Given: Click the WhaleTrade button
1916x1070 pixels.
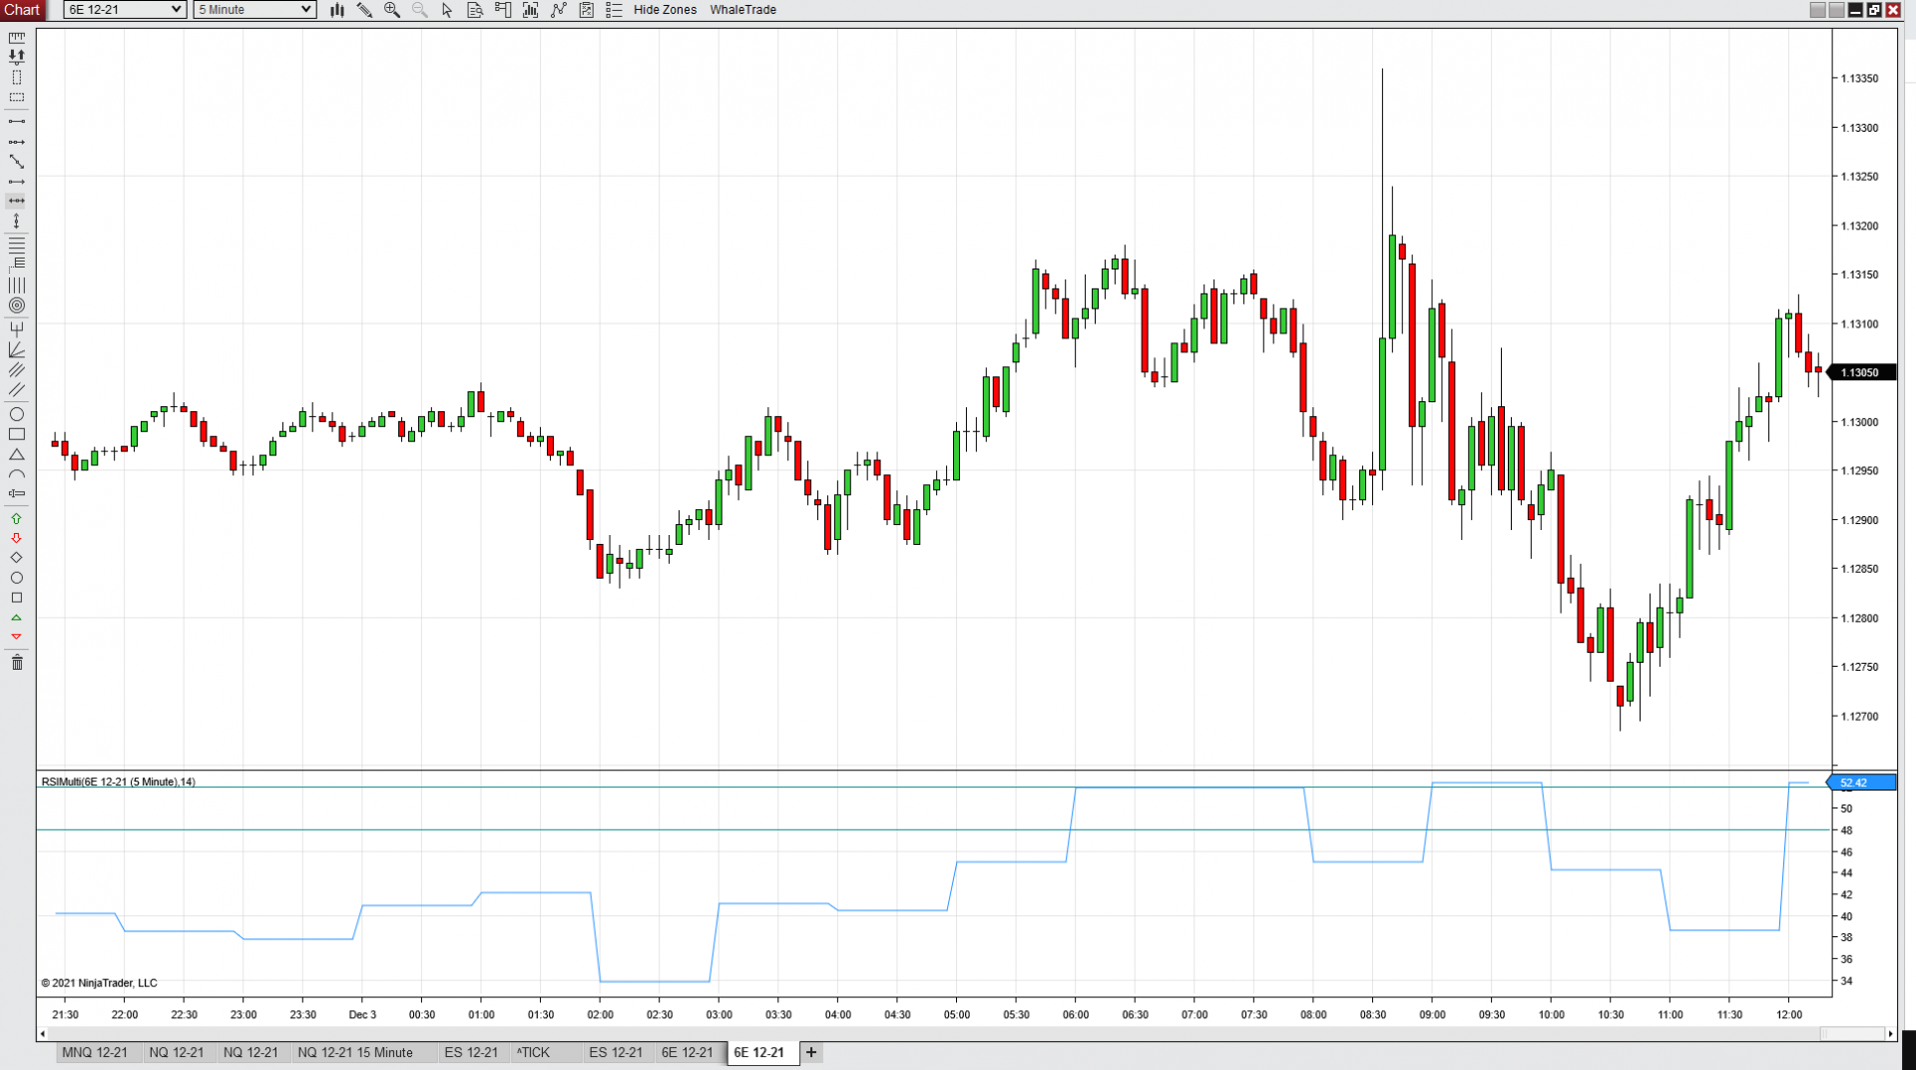Looking at the screenshot, I should (743, 10).
